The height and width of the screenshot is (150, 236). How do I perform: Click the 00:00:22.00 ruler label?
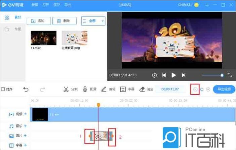click(128, 101)
